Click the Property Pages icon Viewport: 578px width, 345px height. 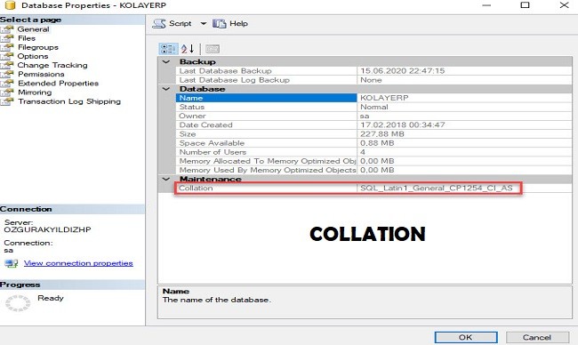point(213,49)
